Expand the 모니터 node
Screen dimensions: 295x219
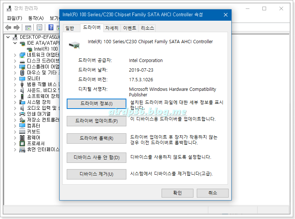(15, 79)
